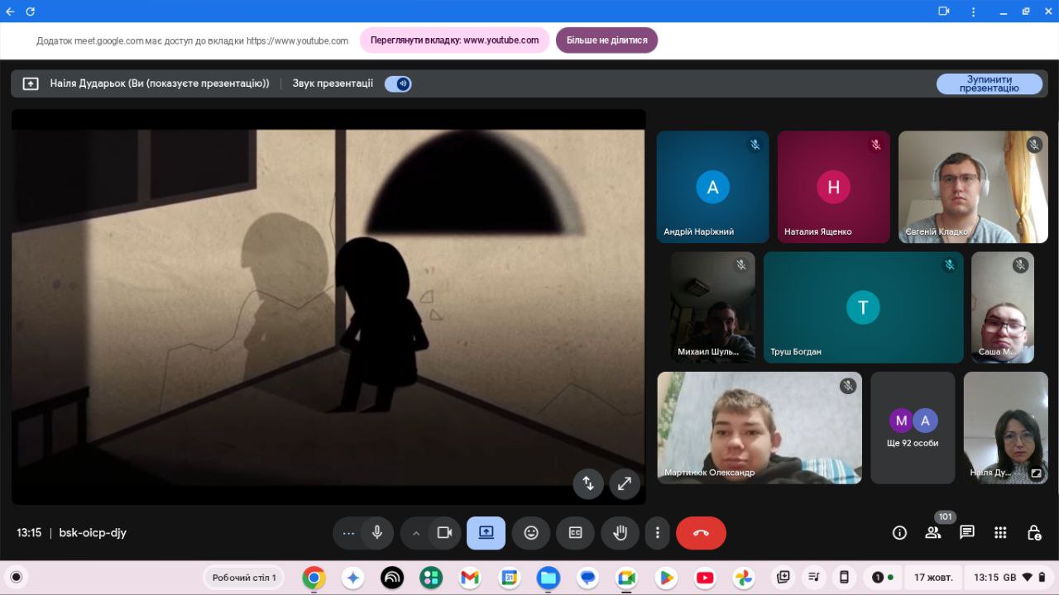Open the people list showing 101
The width and height of the screenshot is (1059, 595).
click(x=933, y=533)
